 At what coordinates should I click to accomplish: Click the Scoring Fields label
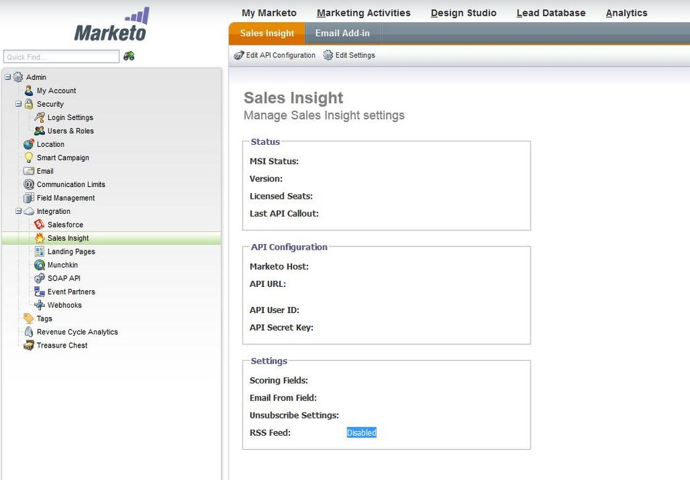(278, 380)
